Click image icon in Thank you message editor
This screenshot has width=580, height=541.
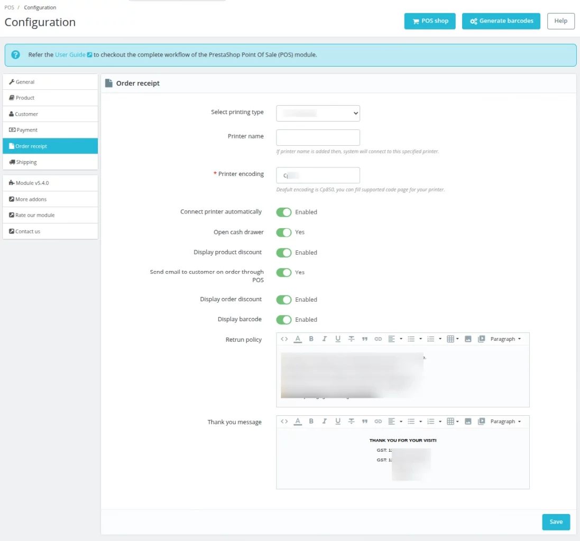(x=468, y=421)
